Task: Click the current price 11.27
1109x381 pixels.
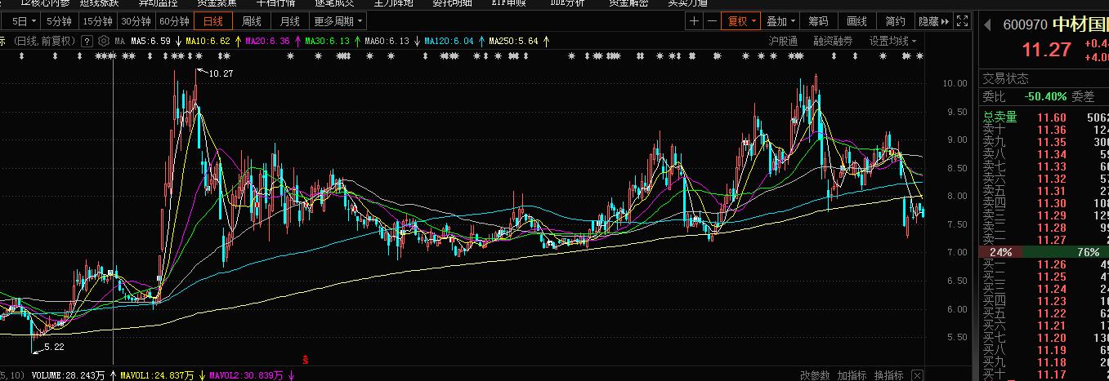Action: click(1046, 50)
